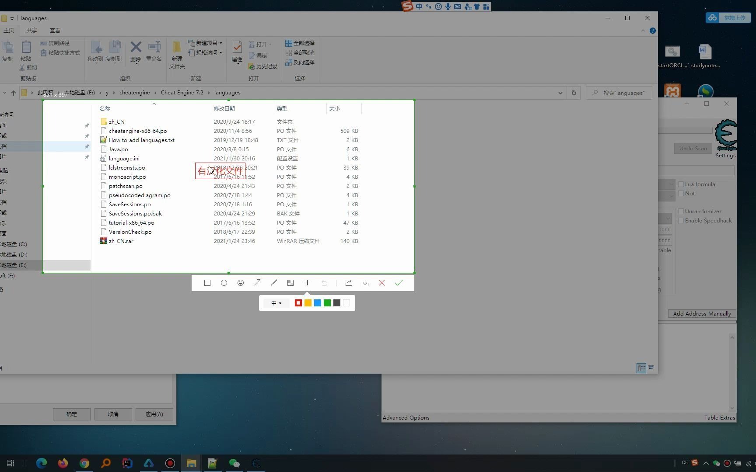Screen dimensions: 756x472
Task: Open the 共享 ribbon tab
Action: (x=31, y=30)
